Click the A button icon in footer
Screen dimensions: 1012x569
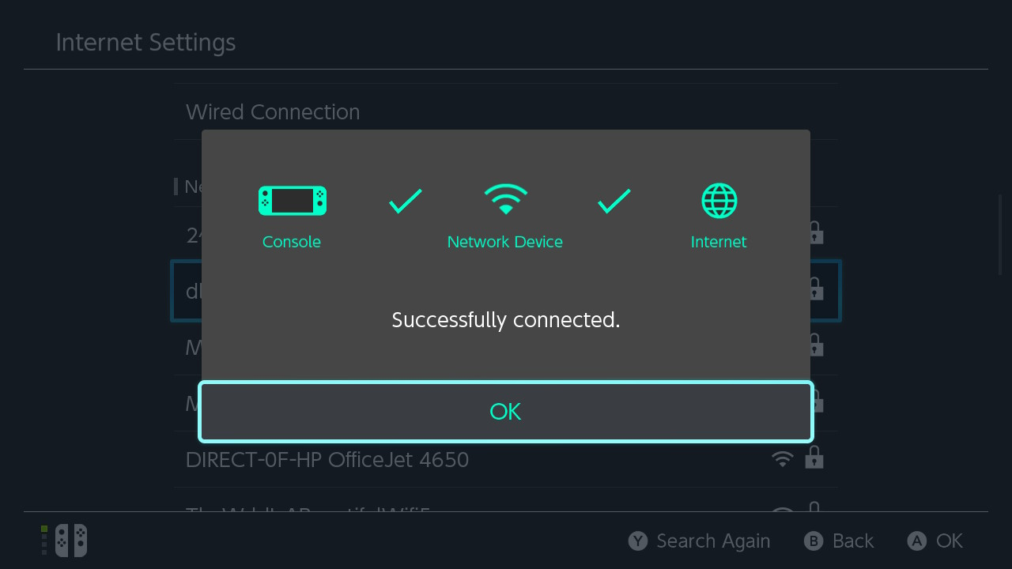tap(917, 541)
